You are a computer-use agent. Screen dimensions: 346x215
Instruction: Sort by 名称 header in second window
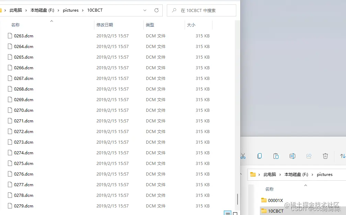pos(269,189)
